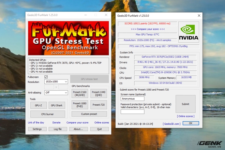
Task: Close the FurMark 1.25.0.0 main window
Action: click(x=106, y=15)
